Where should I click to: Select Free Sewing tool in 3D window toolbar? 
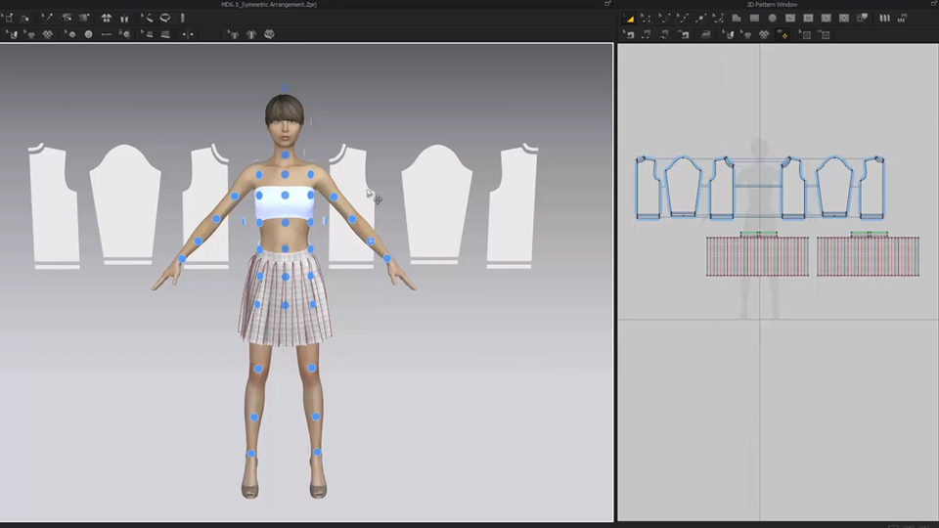coord(47,34)
